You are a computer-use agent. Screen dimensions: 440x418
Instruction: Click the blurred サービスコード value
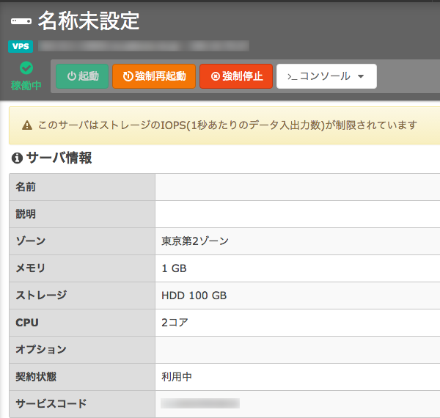click(x=200, y=403)
